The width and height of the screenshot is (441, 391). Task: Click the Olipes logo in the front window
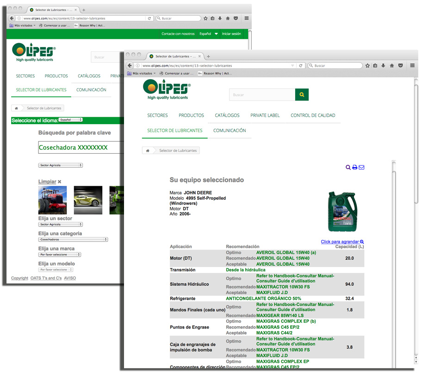[167, 89]
